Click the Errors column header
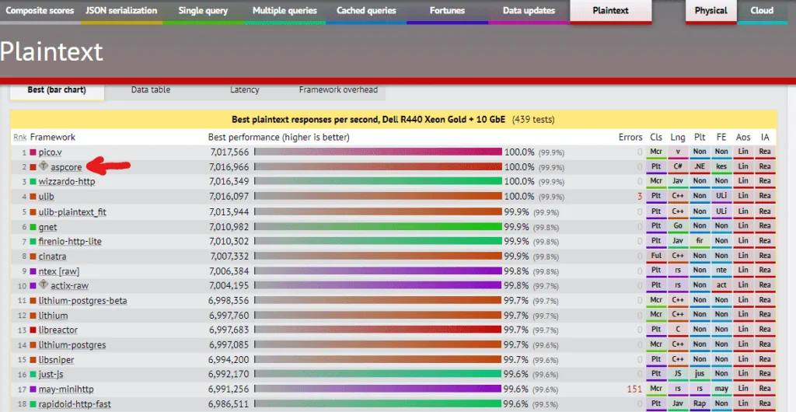 tap(630, 137)
